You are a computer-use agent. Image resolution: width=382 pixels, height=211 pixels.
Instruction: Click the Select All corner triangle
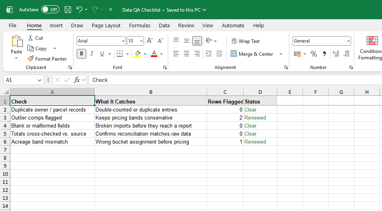pos(6,92)
